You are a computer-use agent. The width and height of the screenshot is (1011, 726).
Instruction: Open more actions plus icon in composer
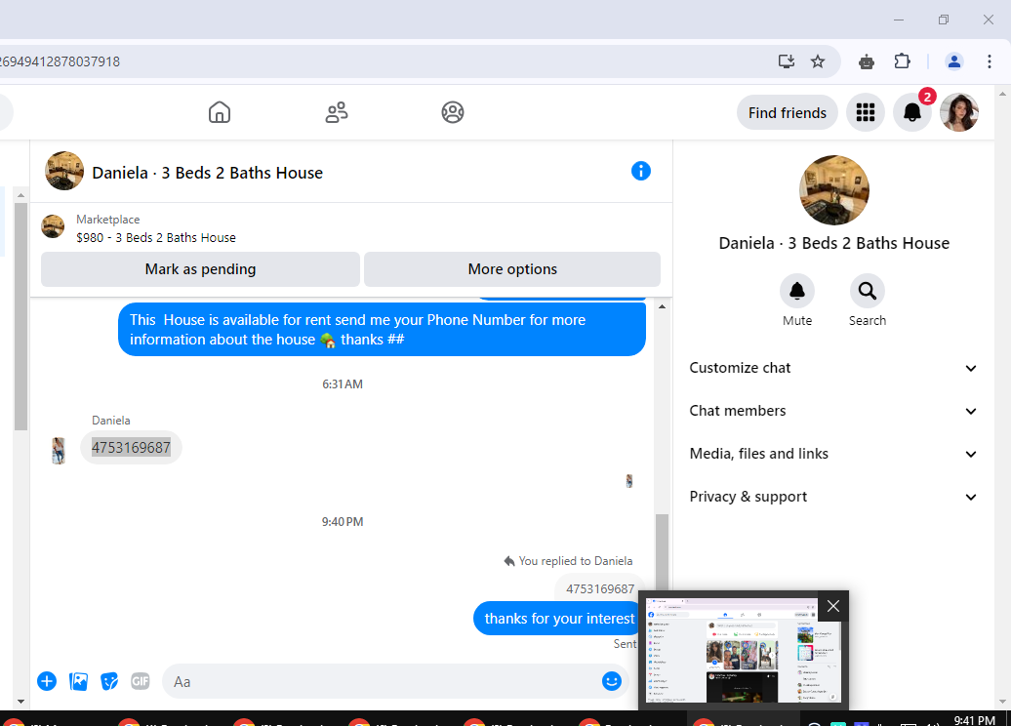(47, 681)
